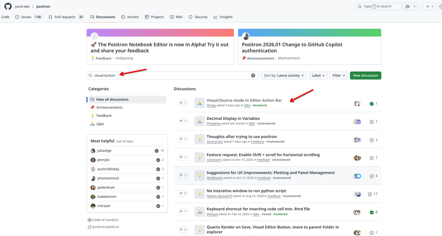442x236 pixels.
Task: Click the New discussion button
Action: 365,75
